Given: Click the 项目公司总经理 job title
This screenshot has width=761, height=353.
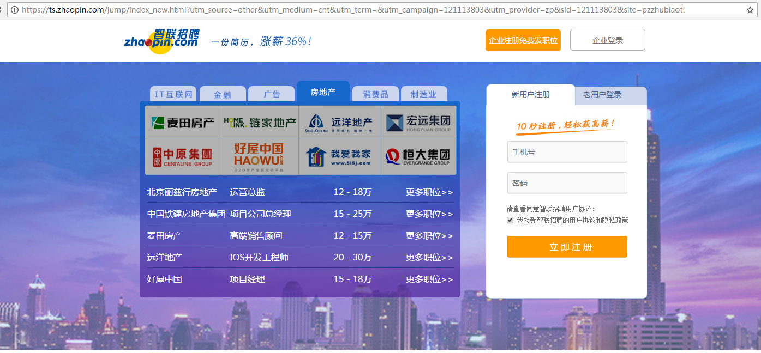Looking at the screenshot, I should tap(261, 214).
